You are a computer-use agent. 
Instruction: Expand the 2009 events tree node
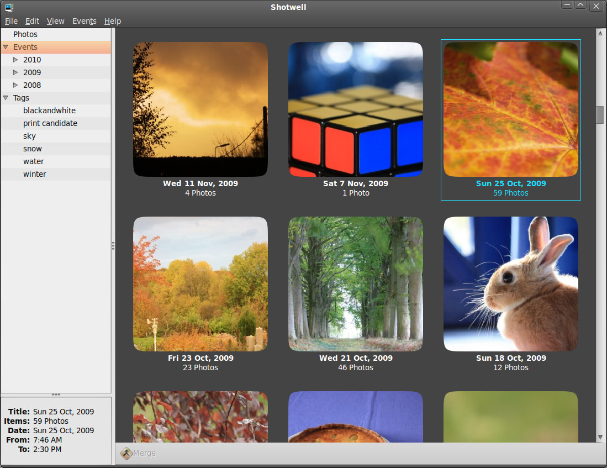[x=15, y=72]
